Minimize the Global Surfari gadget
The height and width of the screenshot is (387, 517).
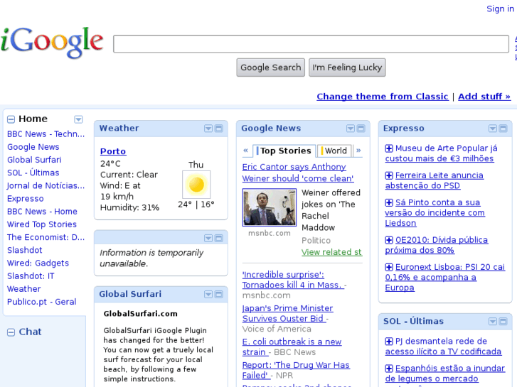(x=219, y=295)
